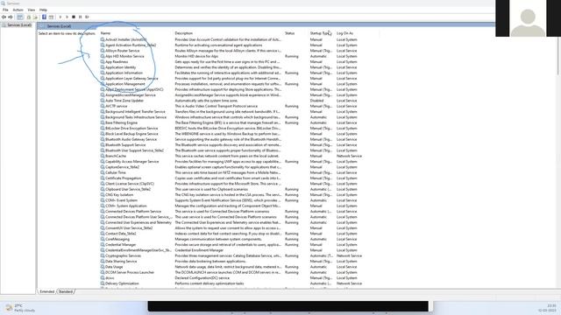This screenshot has height=315, width=561.
Task: Toggle the Show/Hide Console Tree toolbar icon
Action: (x=20, y=17)
